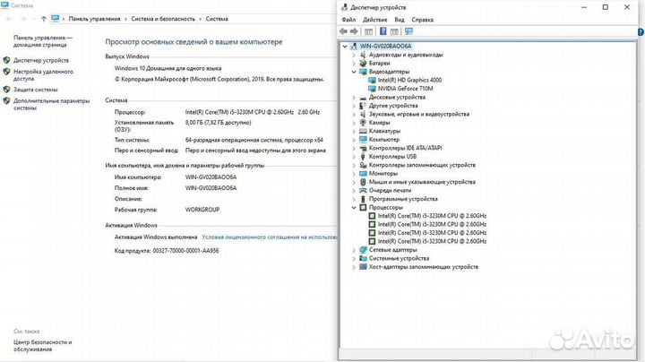
Task: Click the blue help circle at System window edge
Action: (x=641, y=31)
